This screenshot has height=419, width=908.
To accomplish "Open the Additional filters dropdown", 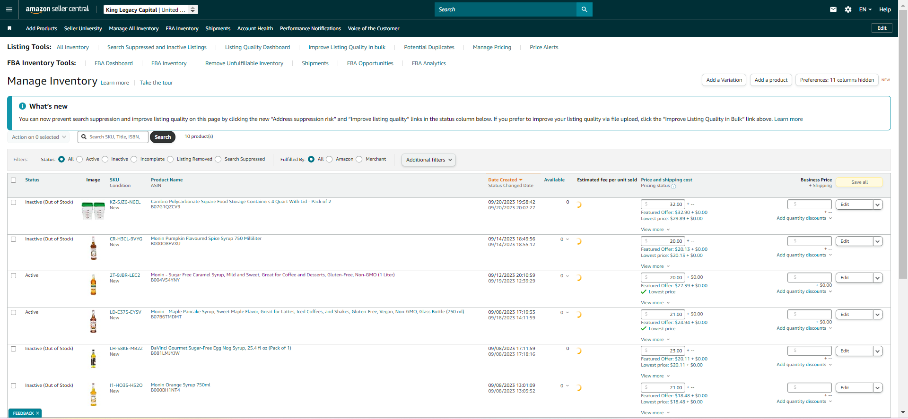I will [x=428, y=160].
